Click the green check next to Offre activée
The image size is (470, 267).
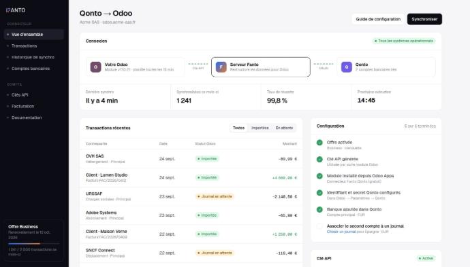[x=319, y=143]
